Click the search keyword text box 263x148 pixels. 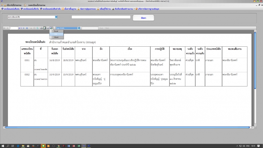tap(101, 17)
